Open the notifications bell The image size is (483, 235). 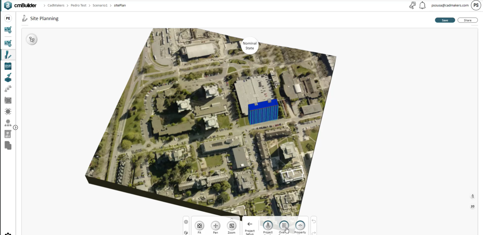click(x=422, y=5)
